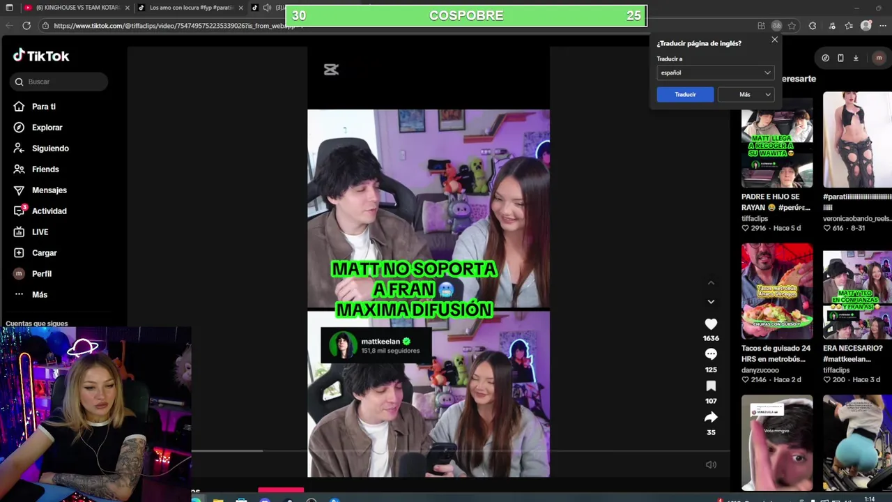The height and width of the screenshot is (502, 892).
Task: Click the download desktop app icon
Action: pyautogui.click(x=856, y=58)
